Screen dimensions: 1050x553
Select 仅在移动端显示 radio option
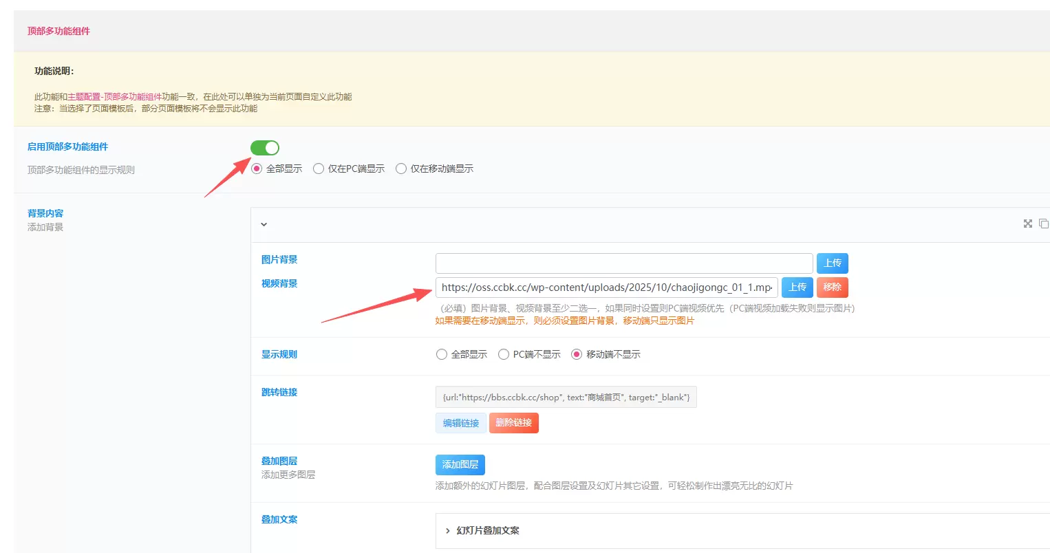coord(401,169)
